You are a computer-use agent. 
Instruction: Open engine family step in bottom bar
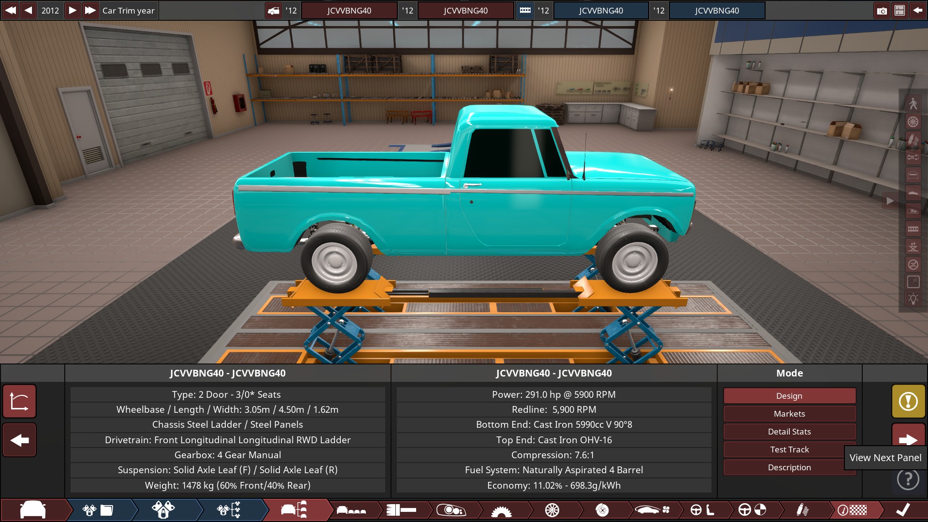coord(98,510)
